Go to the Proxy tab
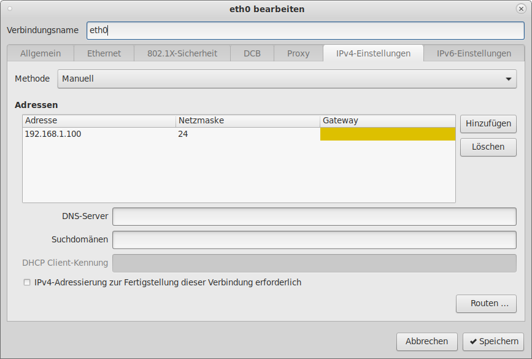Screen dimensions: 532x359 (298, 53)
